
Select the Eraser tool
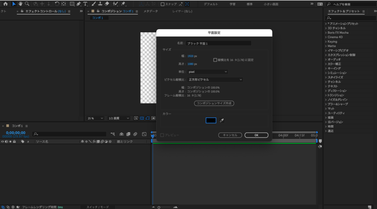point(107,4)
